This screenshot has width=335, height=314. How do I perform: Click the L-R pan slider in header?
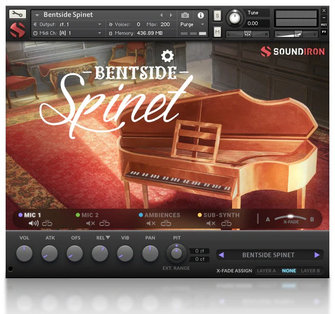[247, 34]
